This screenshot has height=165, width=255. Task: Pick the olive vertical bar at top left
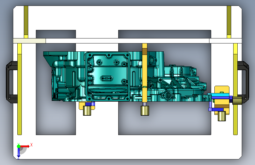point(26,20)
